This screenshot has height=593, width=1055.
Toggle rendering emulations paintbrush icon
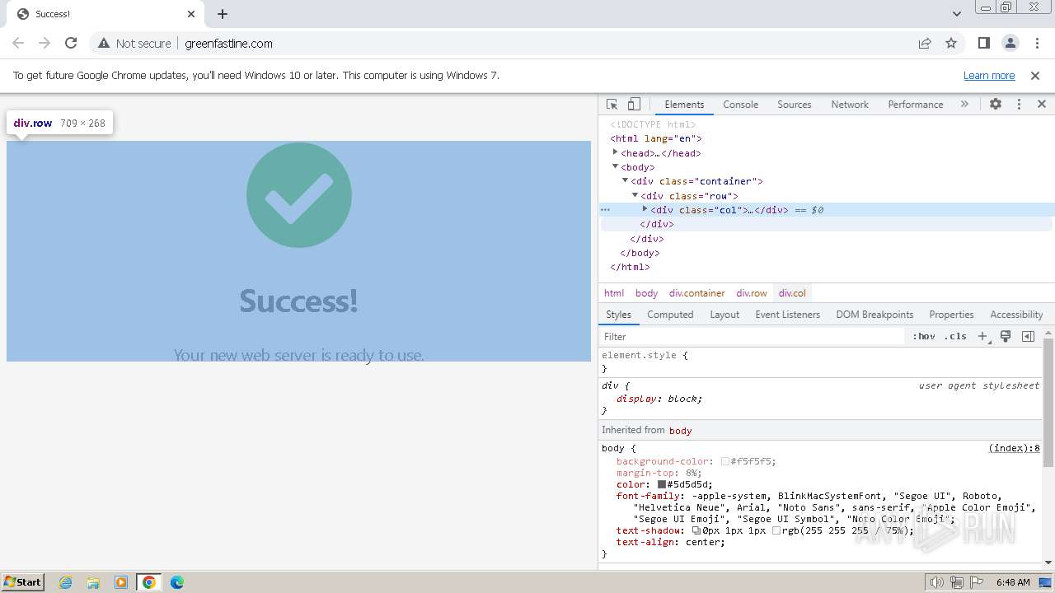(1006, 336)
